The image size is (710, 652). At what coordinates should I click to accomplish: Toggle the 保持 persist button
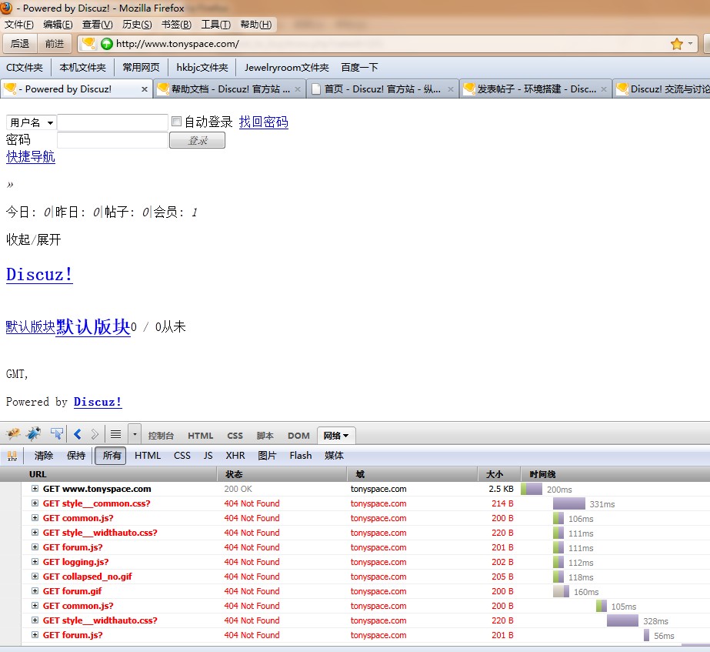pyautogui.click(x=76, y=456)
